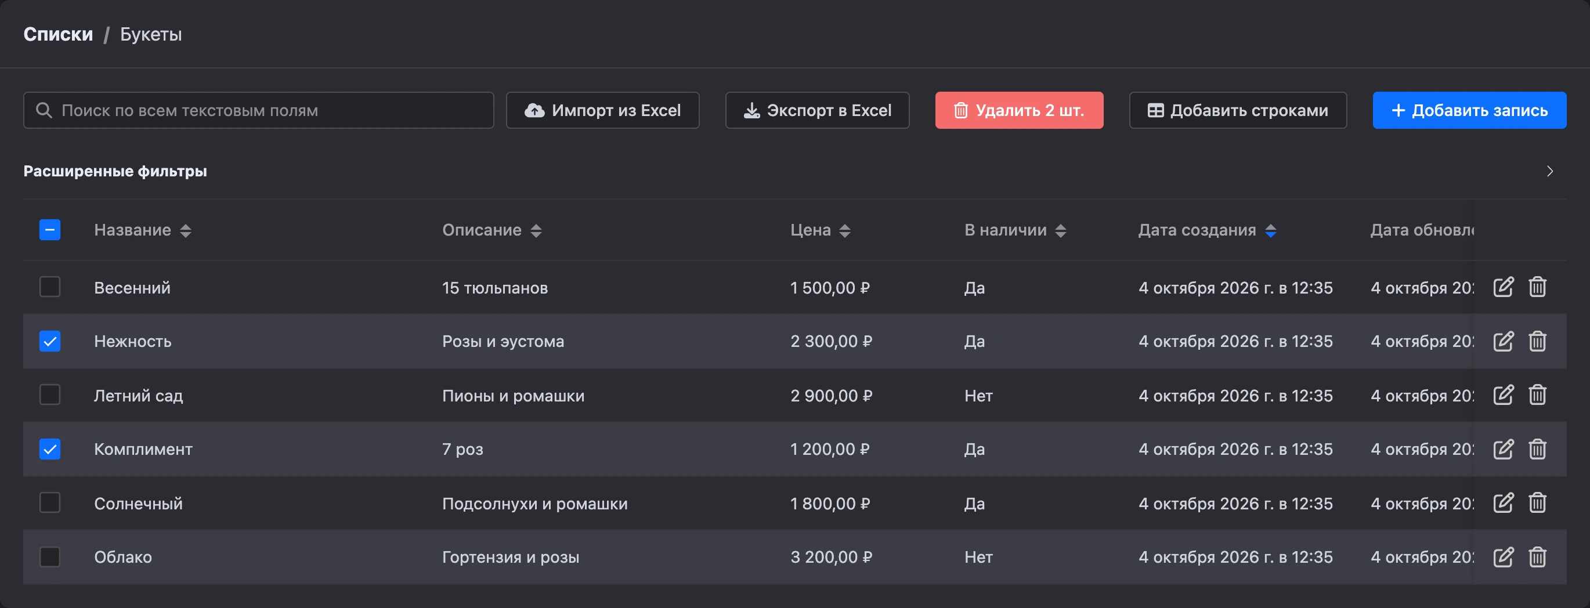
Task: Expand the Расширенные фильтры chevron
Action: click(x=1549, y=171)
